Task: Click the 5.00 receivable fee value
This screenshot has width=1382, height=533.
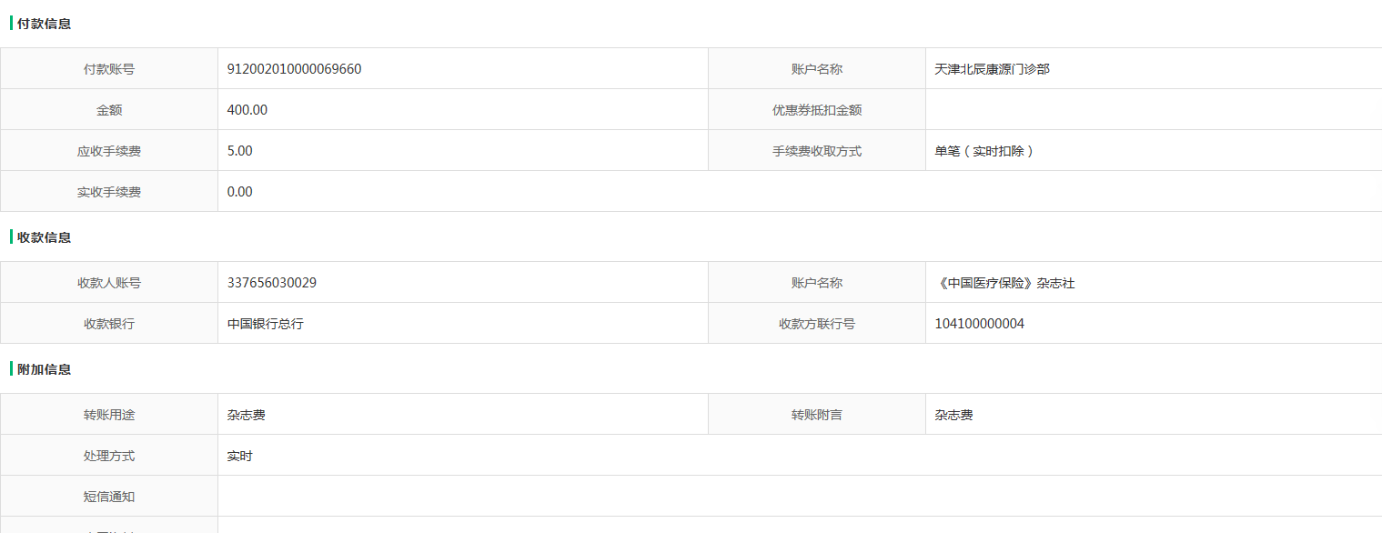Action: (x=240, y=151)
